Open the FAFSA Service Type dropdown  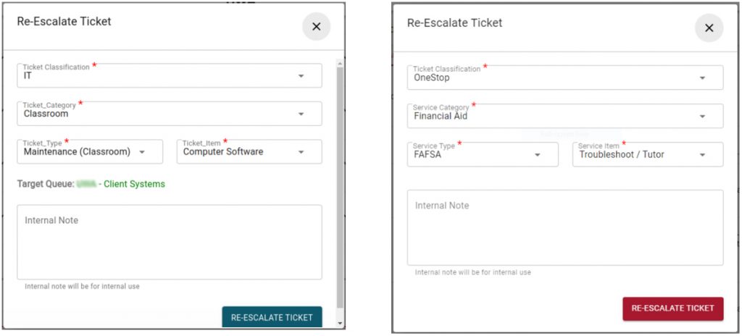click(483, 155)
